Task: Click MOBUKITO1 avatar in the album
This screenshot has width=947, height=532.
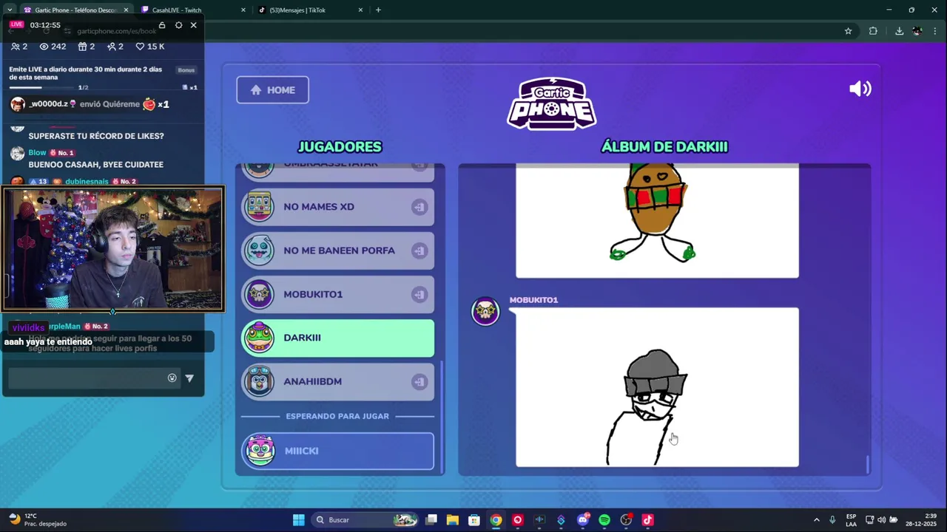Action: (486, 311)
